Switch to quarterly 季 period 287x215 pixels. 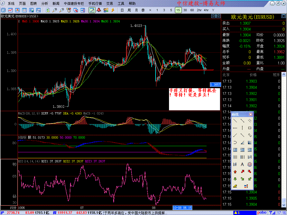pos(143,10)
